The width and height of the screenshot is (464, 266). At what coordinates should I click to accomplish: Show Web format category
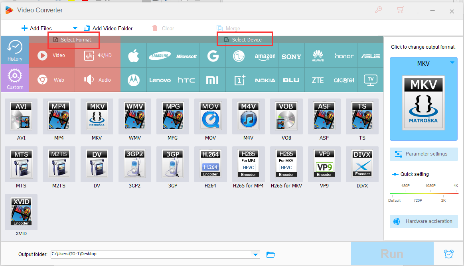pos(52,80)
